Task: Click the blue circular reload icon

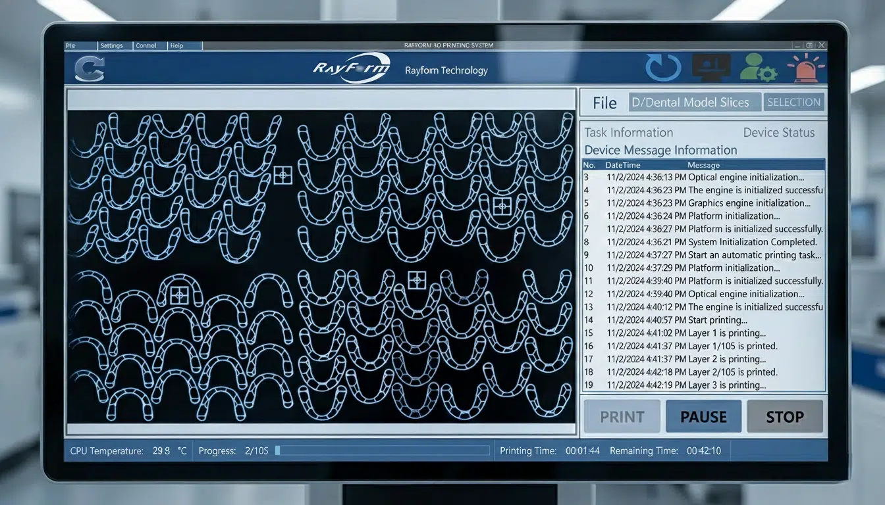Action: click(662, 68)
